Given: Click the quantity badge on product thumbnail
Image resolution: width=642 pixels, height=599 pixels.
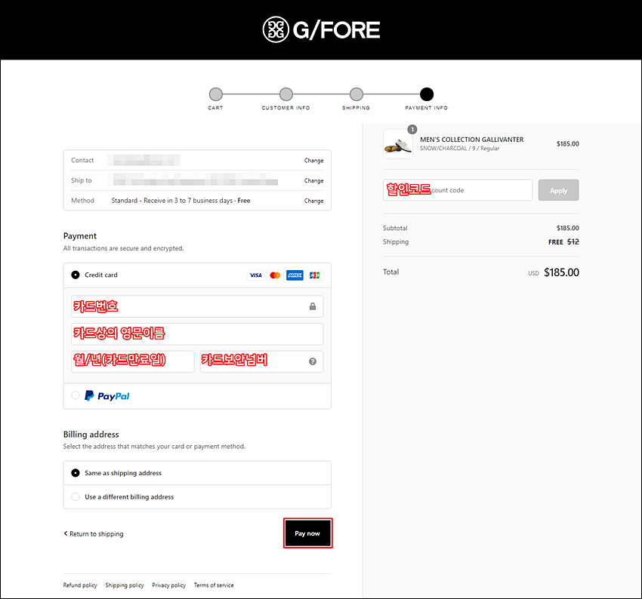Looking at the screenshot, I should tap(412, 130).
